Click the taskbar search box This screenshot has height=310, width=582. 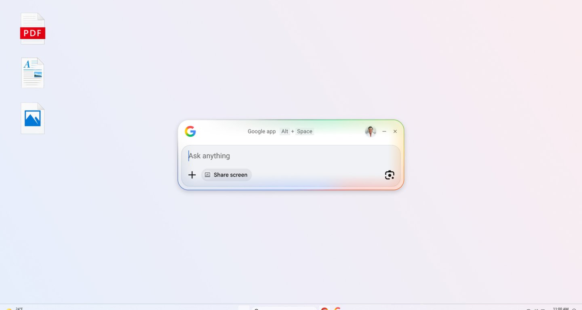tap(284, 308)
